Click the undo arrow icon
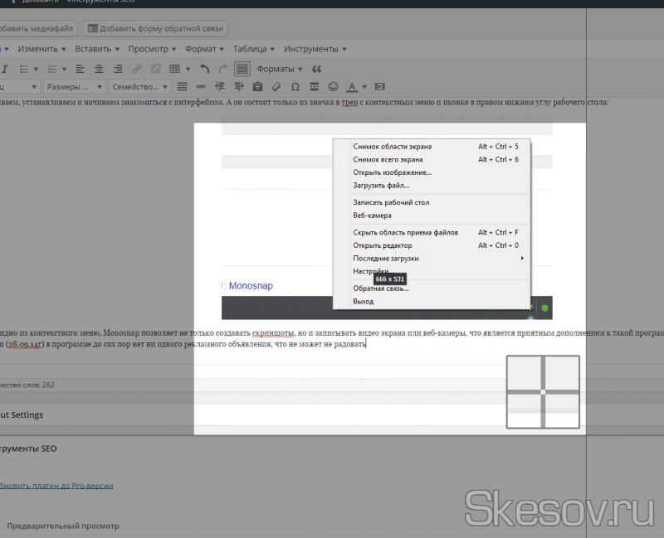The image size is (664, 538). point(205,69)
